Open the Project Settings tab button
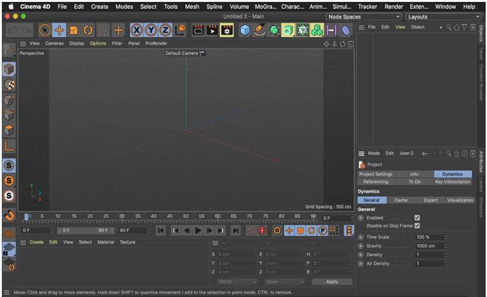 (x=376, y=174)
